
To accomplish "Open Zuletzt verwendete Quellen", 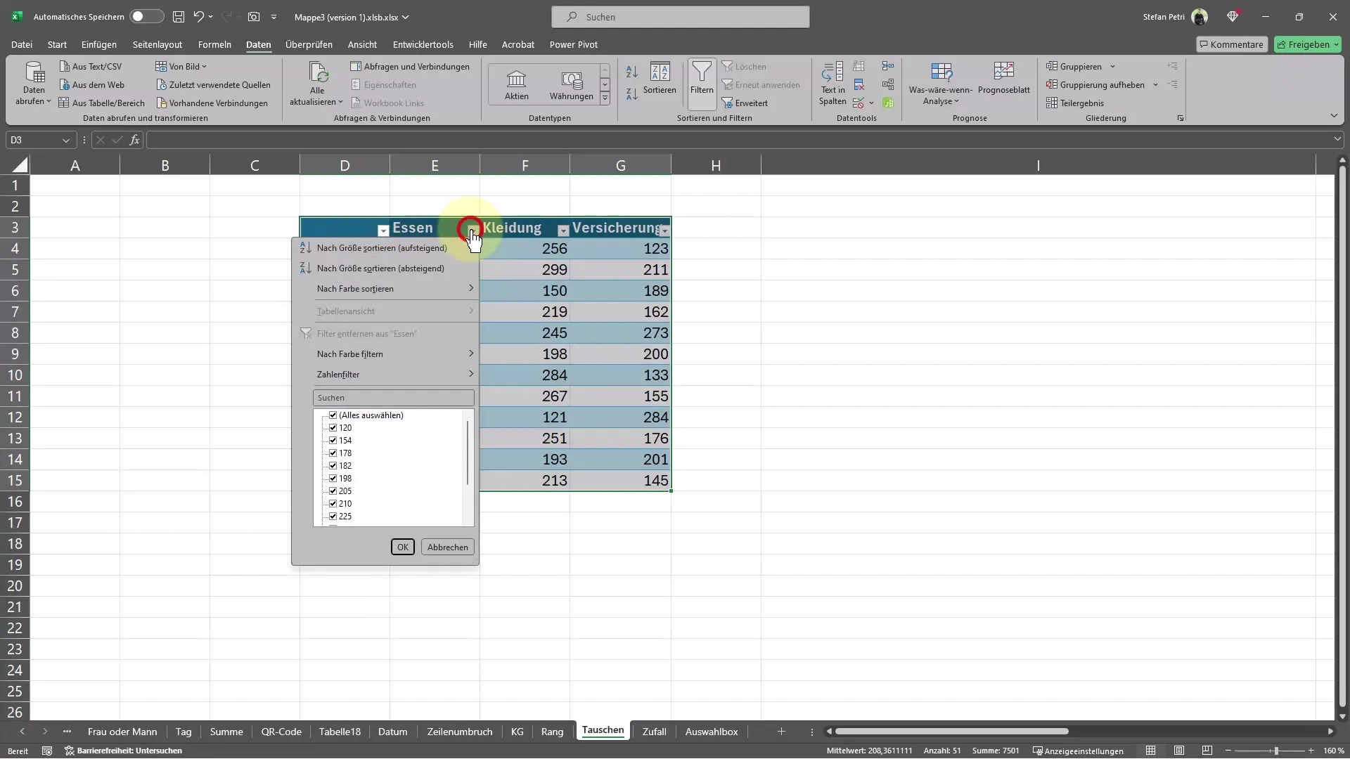I will (x=214, y=84).
